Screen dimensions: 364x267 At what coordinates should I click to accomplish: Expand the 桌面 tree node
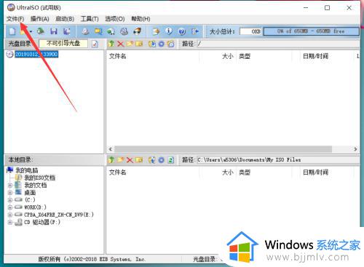coord(10,193)
